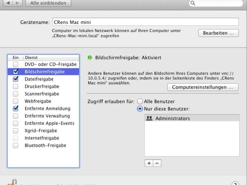Enable the Bluetooth-Freigabe checkbox
The width and height of the screenshot is (247, 185).
[15, 145]
